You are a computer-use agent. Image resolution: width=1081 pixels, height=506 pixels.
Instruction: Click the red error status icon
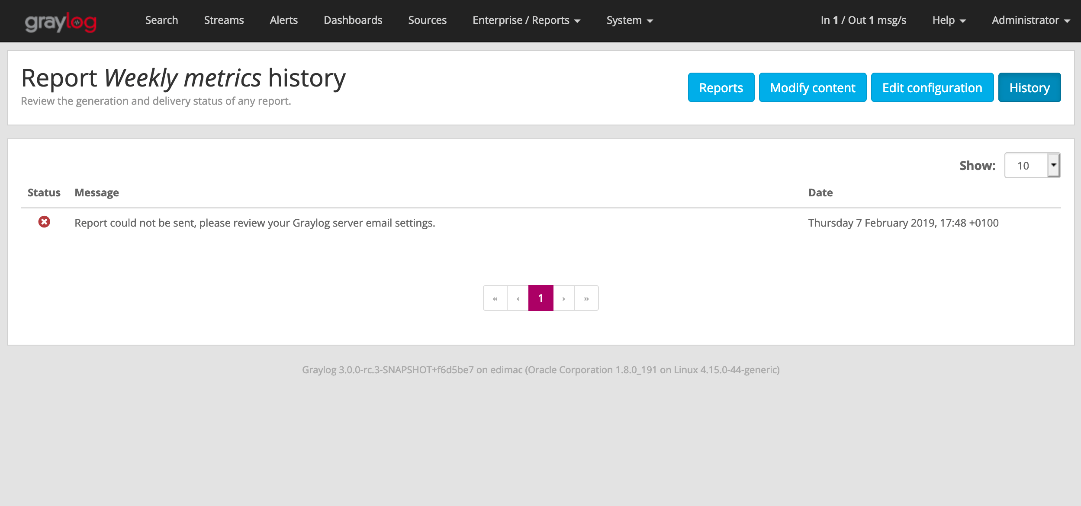[x=45, y=222]
